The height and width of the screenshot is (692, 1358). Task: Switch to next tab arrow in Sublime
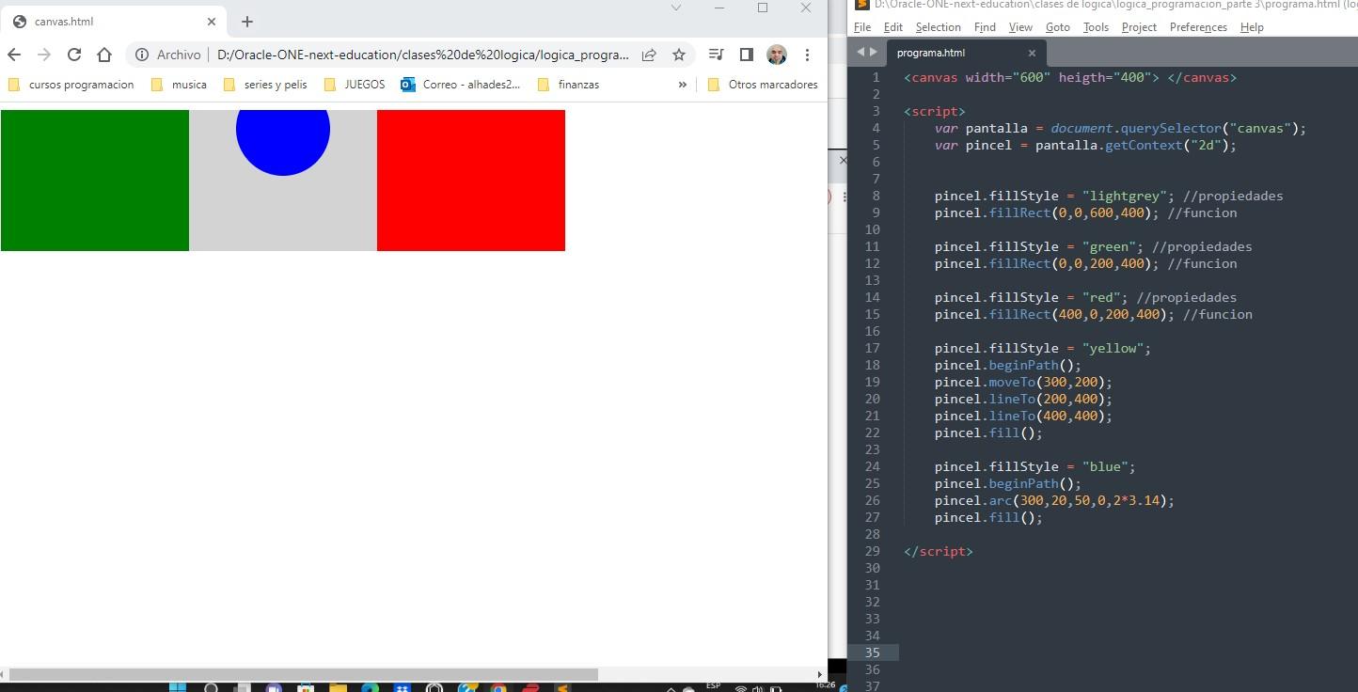(874, 53)
